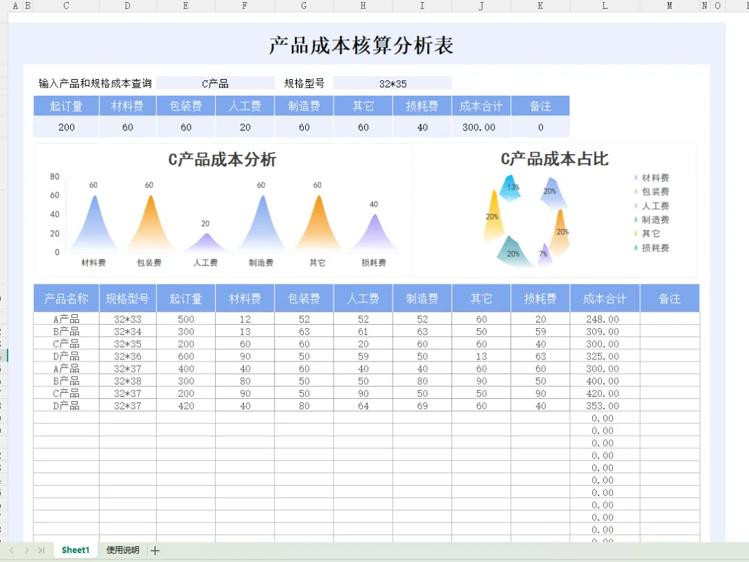This screenshot has height=562, width=749.
Task: Go to previous sheet using the left arrow
Action: [x=12, y=550]
